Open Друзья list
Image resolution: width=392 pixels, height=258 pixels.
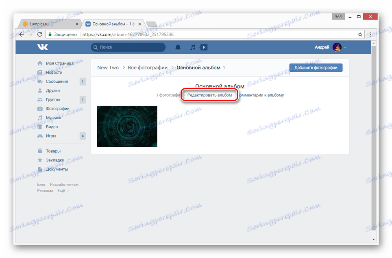[x=53, y=90]
